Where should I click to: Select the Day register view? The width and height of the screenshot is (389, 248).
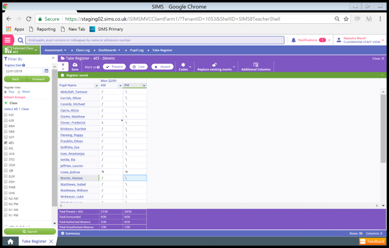[x=5, y=92]
